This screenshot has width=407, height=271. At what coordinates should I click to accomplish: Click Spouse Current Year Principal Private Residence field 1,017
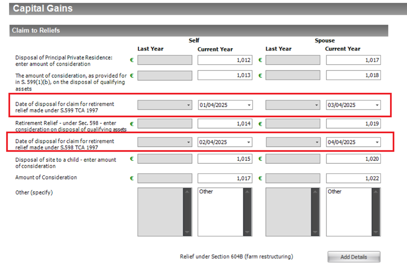[353, 60]
